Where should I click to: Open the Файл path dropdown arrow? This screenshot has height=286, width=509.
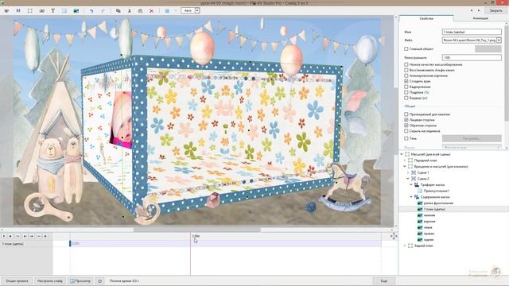tap(499, 41)
